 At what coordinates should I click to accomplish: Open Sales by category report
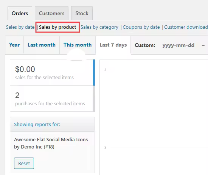(99, 27)
